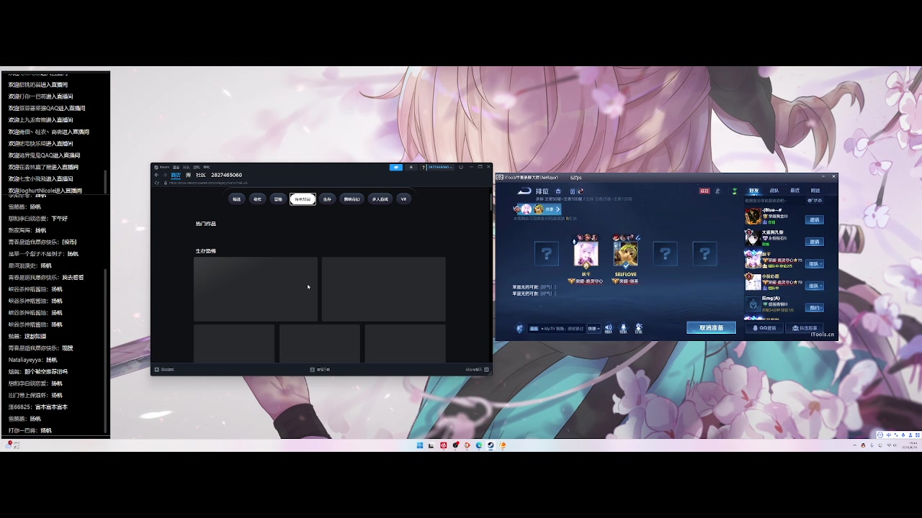Go back in Steam store navigation
This screenshot has width=922, height=518.
[x=156, y=175]
